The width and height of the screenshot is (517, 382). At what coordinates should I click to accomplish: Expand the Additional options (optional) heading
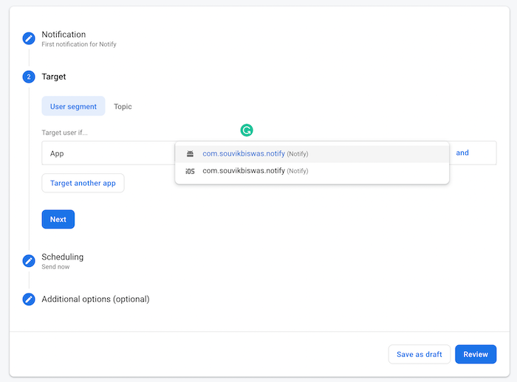point(95,299)
